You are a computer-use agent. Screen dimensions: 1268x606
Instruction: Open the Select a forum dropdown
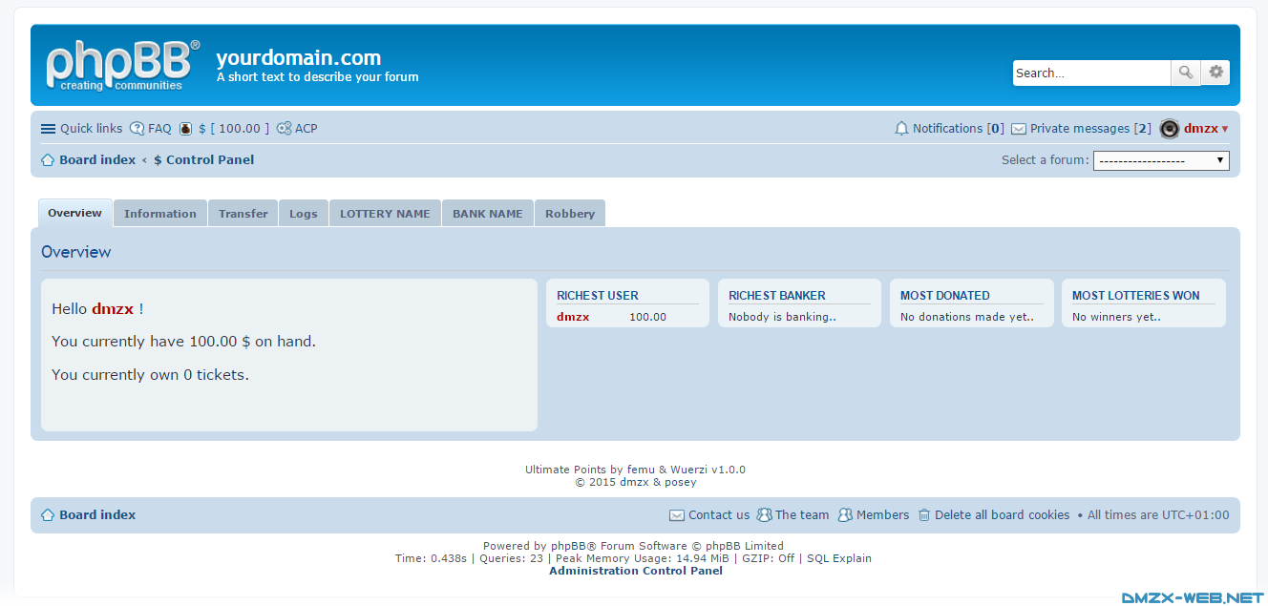(x=1161, y=160)
